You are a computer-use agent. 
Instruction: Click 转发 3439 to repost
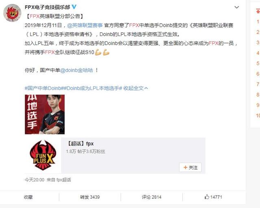tap(90, 197)
